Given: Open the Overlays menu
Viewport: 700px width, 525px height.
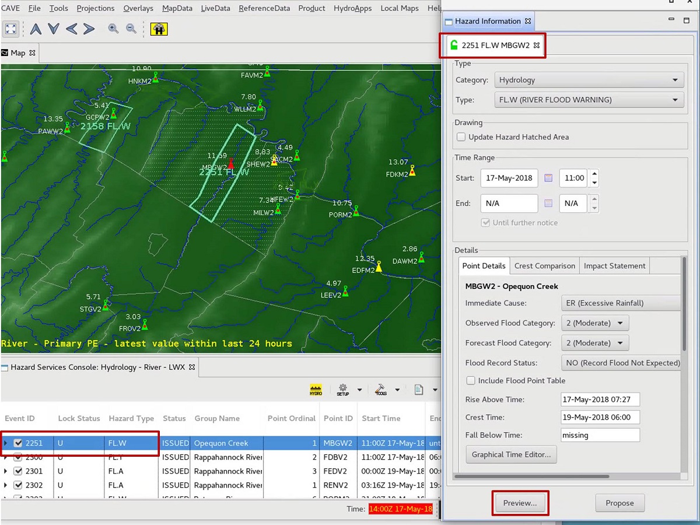Looking at the screenshot, I should pyautogui.click(x=138, y=8).
